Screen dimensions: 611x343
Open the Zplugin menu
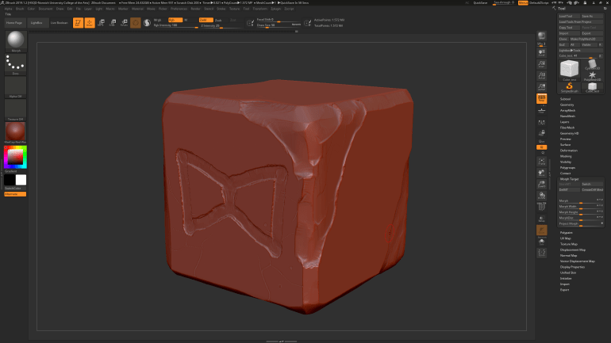tap(275, 9)
